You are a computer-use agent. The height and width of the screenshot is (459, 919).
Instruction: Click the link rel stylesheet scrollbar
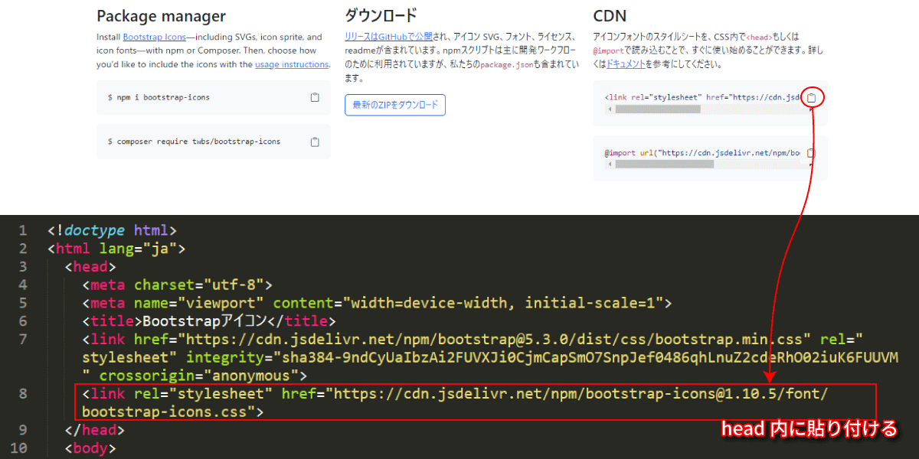658,109
